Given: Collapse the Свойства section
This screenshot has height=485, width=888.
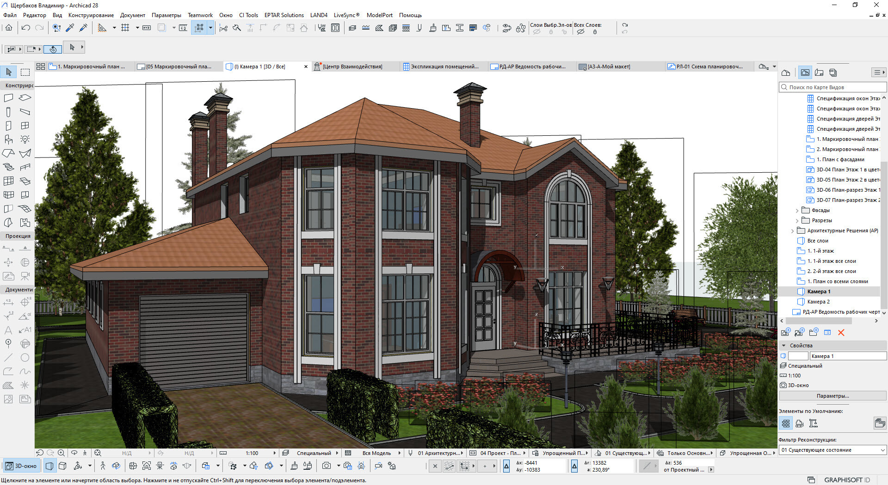Looking at the screenshot, I should coord(783,346).
